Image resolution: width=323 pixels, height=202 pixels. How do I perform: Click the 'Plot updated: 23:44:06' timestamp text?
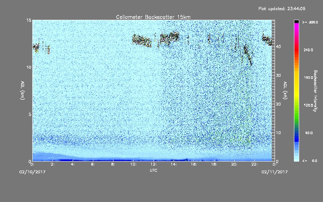pyautogui.click(x=282, y=8)
